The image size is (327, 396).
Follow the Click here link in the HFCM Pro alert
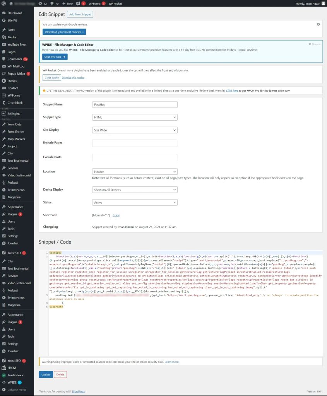click(232, 90)
